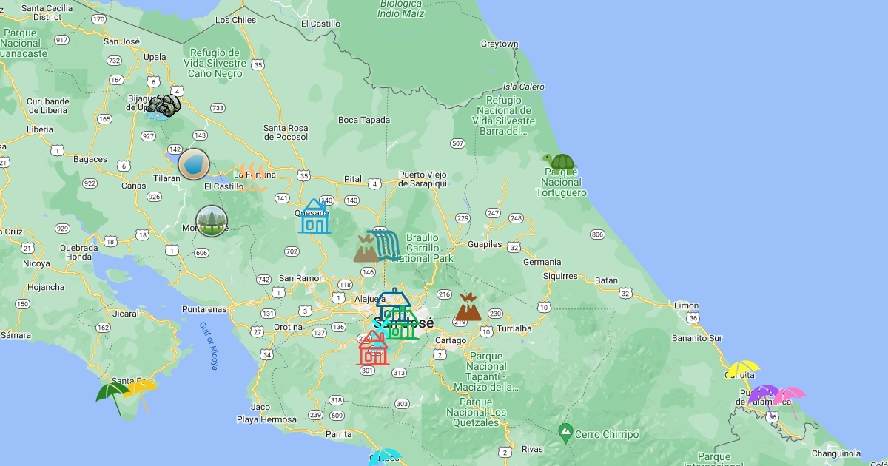888x466 pixels.
Task: Select the red house icon south of San José
Action: tap(373, 348)
